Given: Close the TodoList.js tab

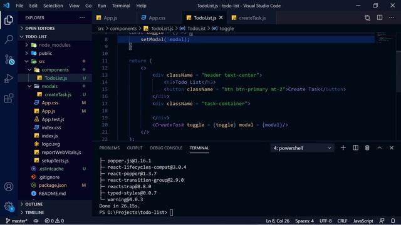Looking at the screenshot, I should coord(221,17).
